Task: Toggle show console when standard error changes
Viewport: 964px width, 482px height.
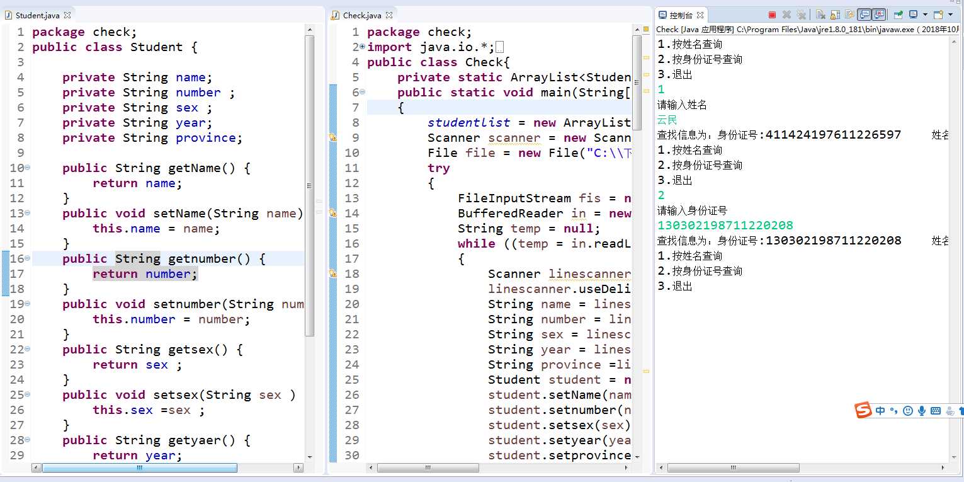Action: (x=879, y=14)
